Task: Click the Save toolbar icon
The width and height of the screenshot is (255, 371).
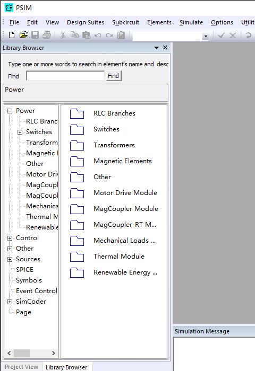Action: click(35, 35)
